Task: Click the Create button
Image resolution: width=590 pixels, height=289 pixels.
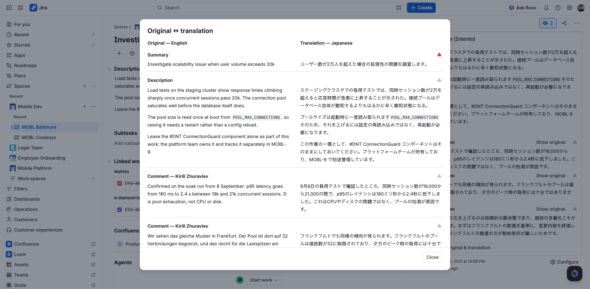Action: point(421,8)
